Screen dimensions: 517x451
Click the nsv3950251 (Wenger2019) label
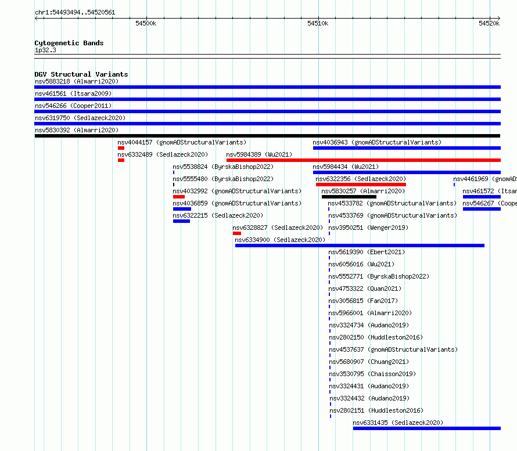pyautogui.click(x=368, y=228)
